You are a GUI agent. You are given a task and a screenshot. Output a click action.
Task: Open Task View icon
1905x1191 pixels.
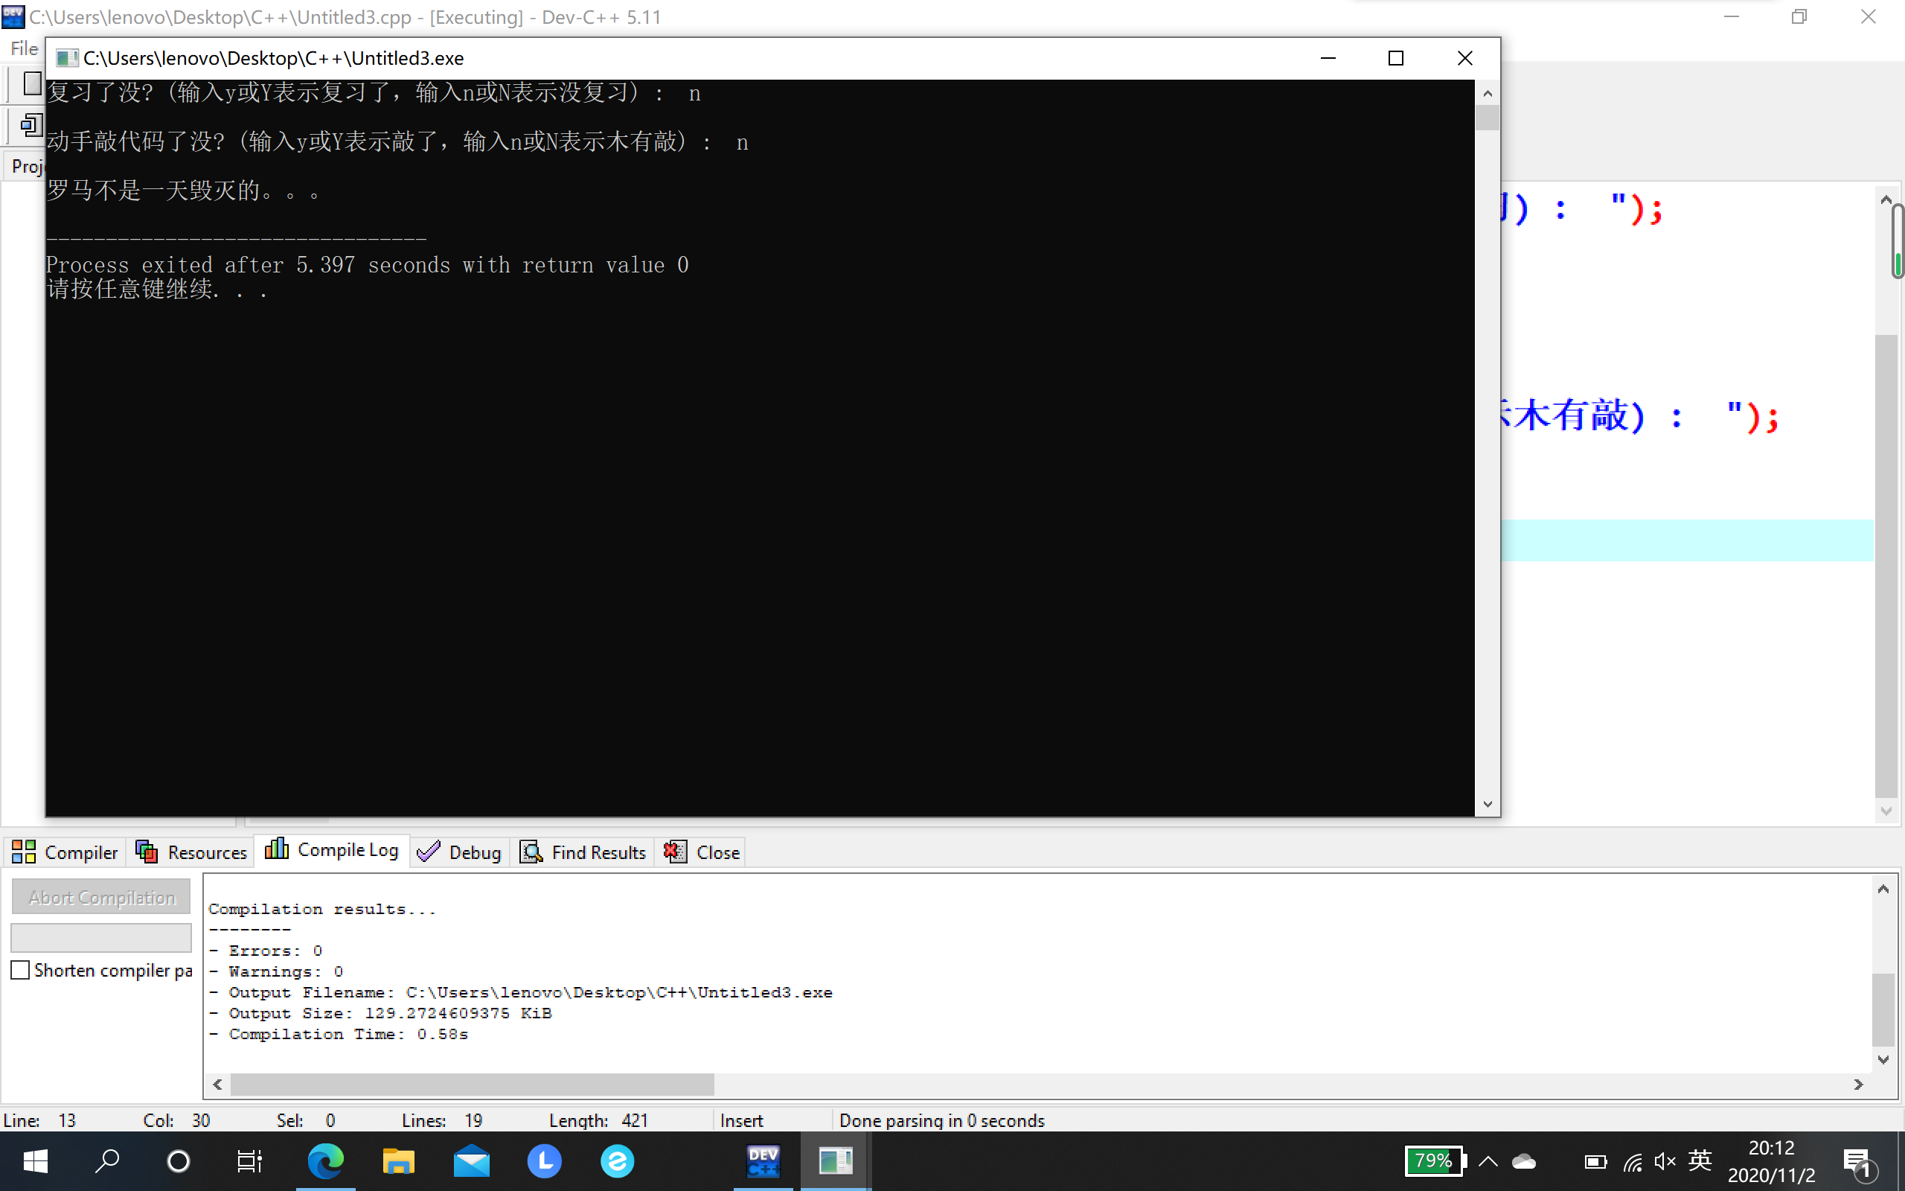click(x=249, y=1161)
